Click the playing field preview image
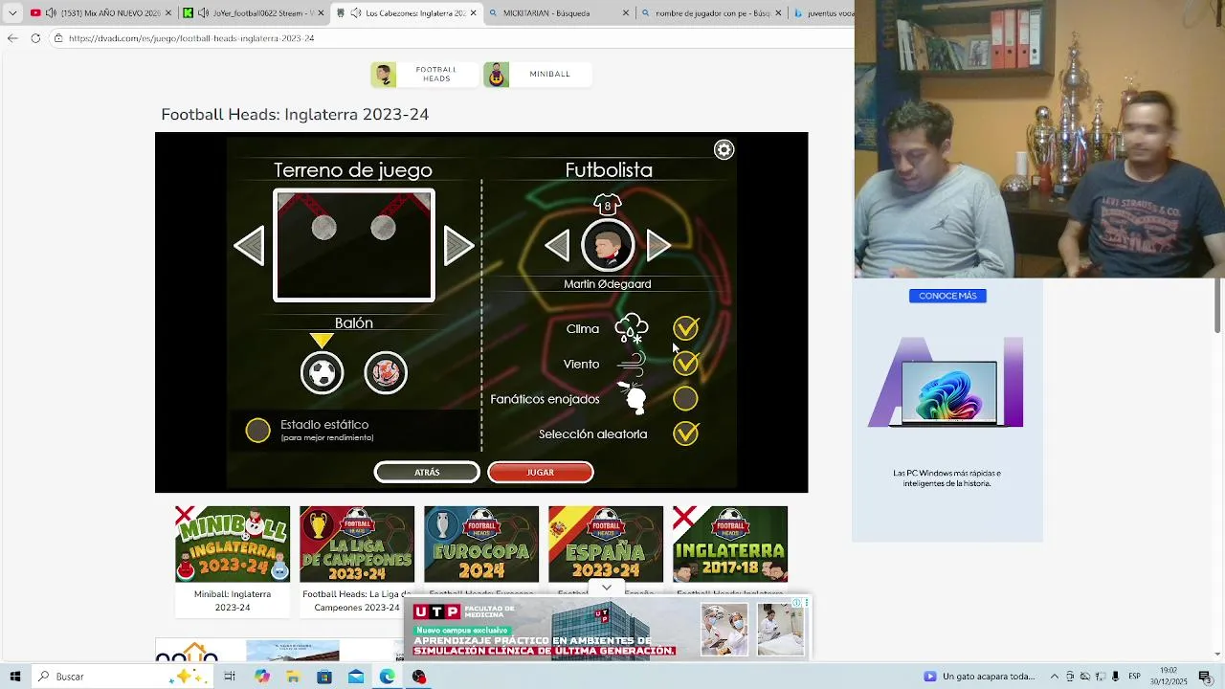Image resolution: width=1225 pixels, height=689 pixels. 354,246
